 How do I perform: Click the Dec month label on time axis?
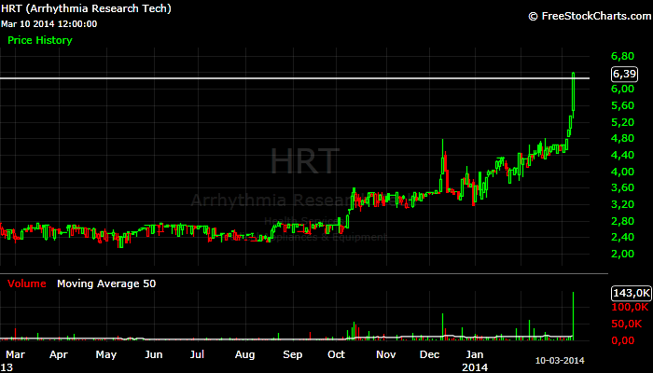tap(429, 354)
